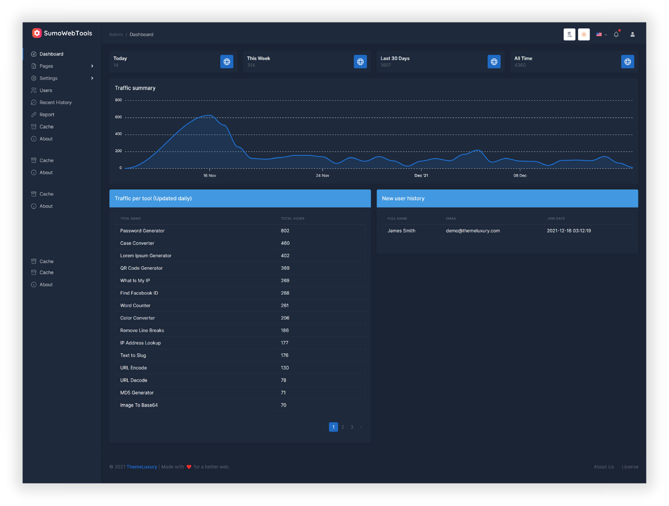Image resolution: width=669 pixels, height=506 pixels.
Task: Select the Password Generator row name
Action: pos(142,231)
